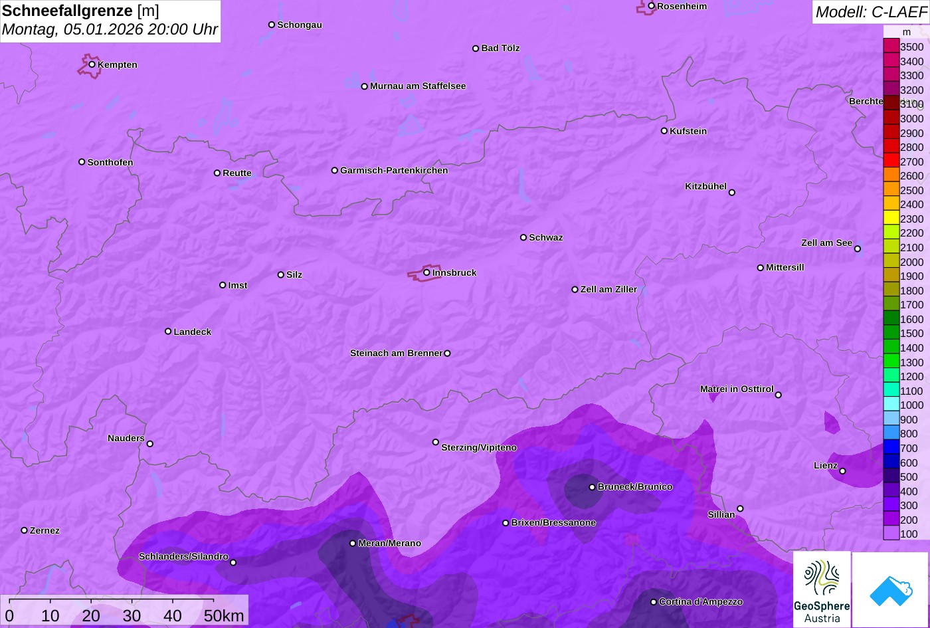Click the blue cloud arrow logo

click(891, 590)
